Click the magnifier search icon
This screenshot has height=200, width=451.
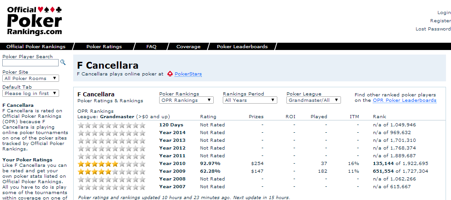(63, 62)
